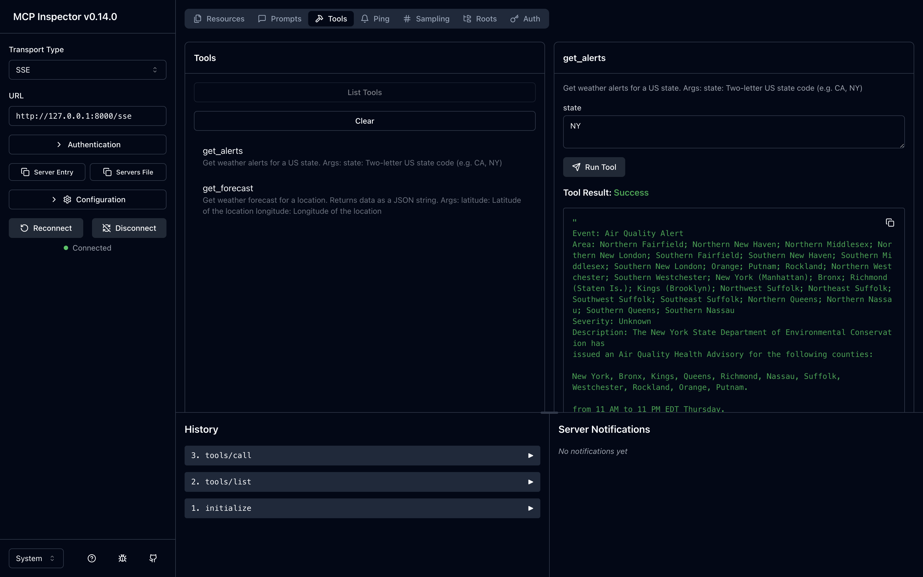Select the get_alerts tool in list

(x=365, y=156)
